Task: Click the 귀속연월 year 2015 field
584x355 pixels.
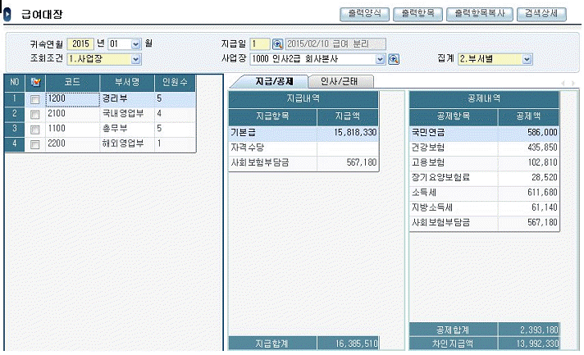Action: 81,43
